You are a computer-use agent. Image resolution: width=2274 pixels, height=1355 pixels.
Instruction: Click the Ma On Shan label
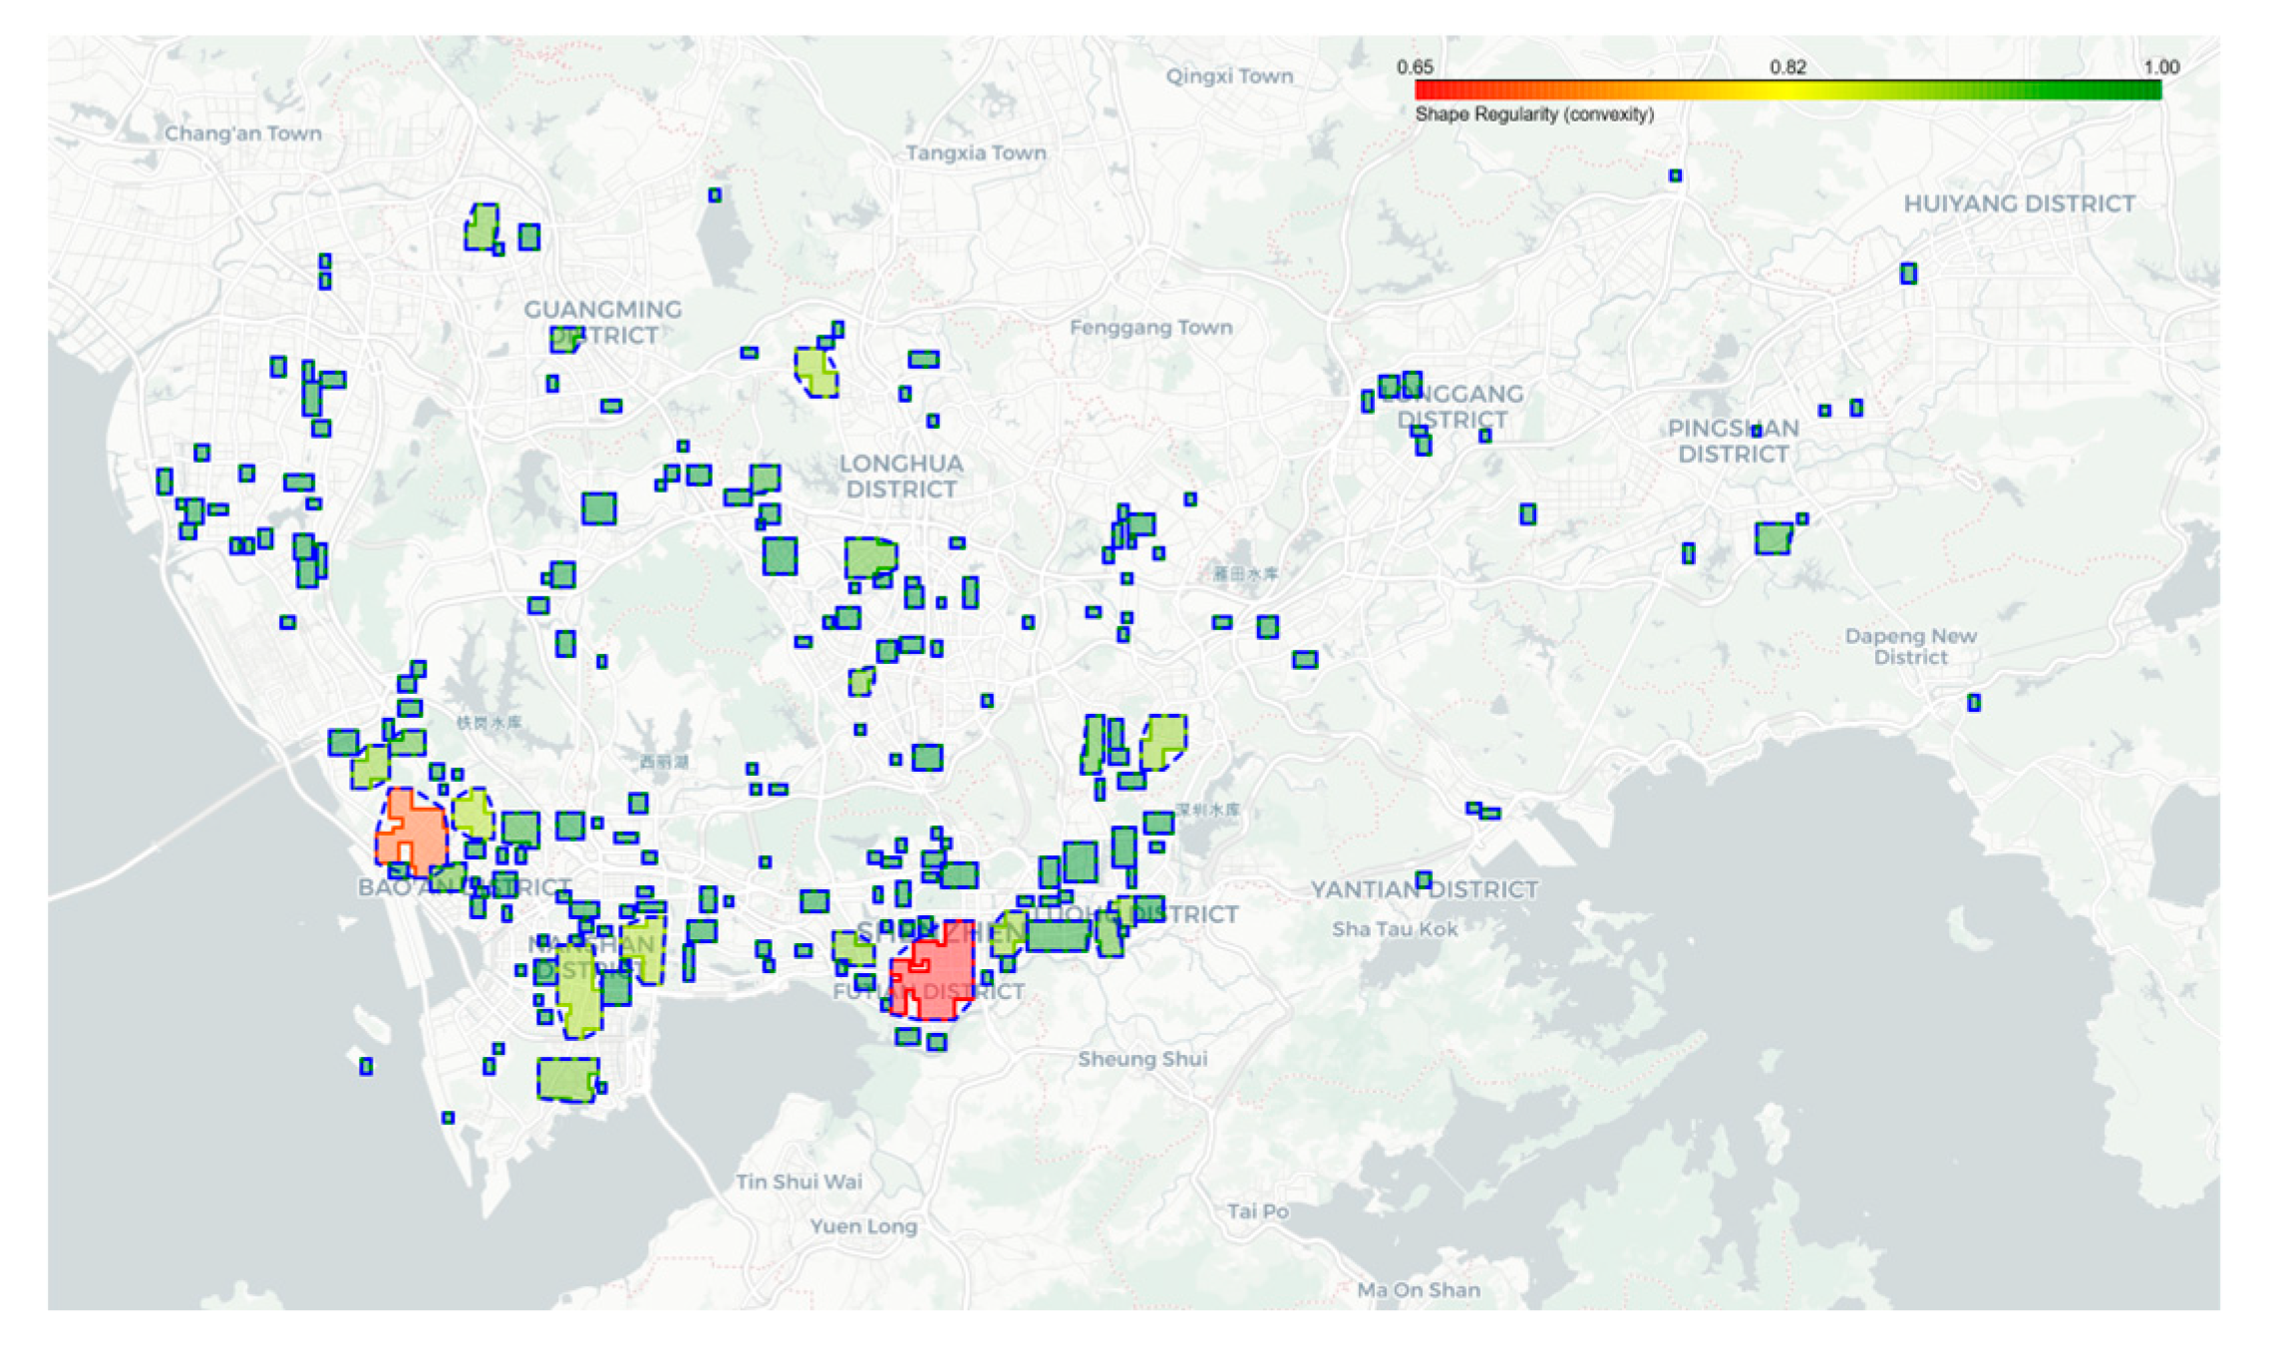click(x=1418, y=1289)
